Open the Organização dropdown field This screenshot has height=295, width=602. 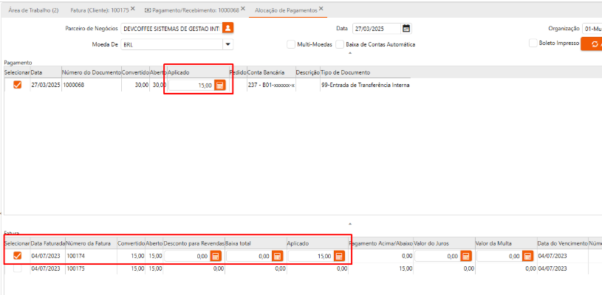click(592, 28)
